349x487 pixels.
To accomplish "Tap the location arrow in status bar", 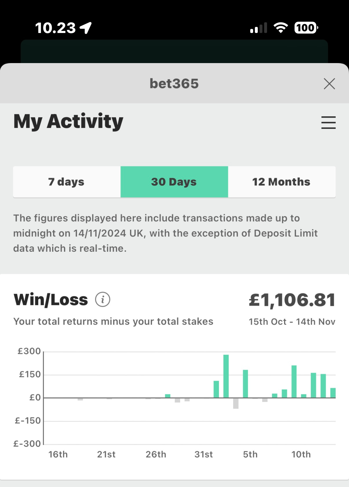I will point(86,28).
